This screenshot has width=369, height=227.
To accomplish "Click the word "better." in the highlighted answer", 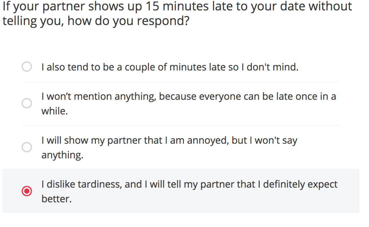I will tap(56, 199).
